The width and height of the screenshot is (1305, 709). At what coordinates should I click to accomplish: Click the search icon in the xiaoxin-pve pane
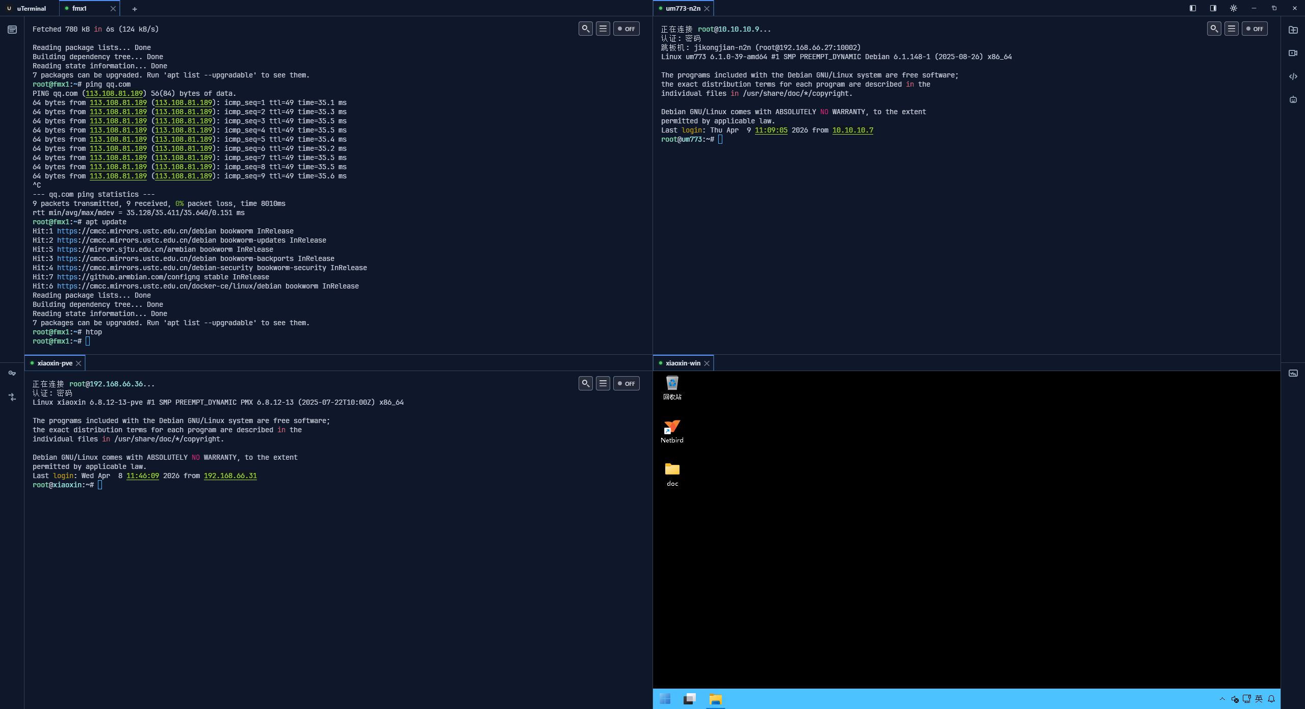tap(585, 383)
